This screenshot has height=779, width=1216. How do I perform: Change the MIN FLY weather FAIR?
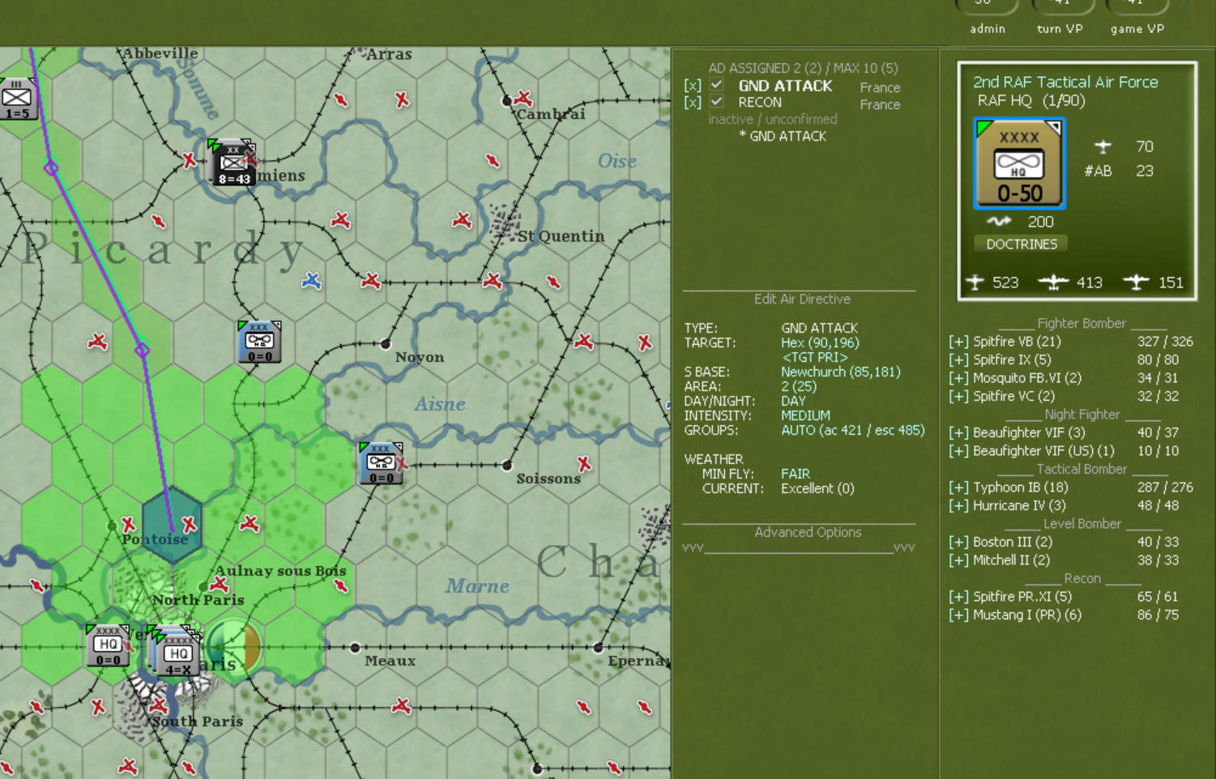[x=796, y=474]
